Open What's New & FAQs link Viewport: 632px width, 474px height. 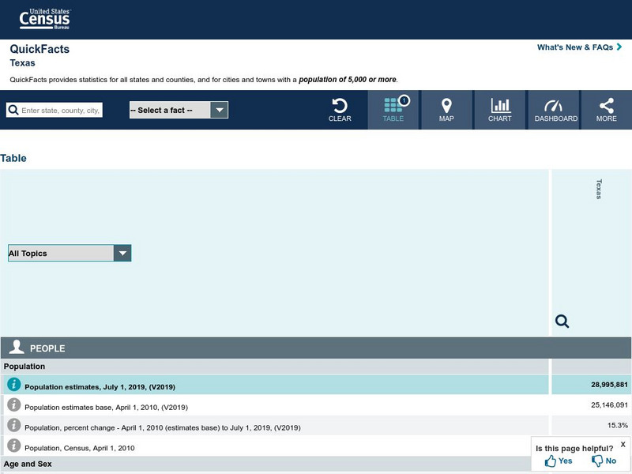[579, 47]
